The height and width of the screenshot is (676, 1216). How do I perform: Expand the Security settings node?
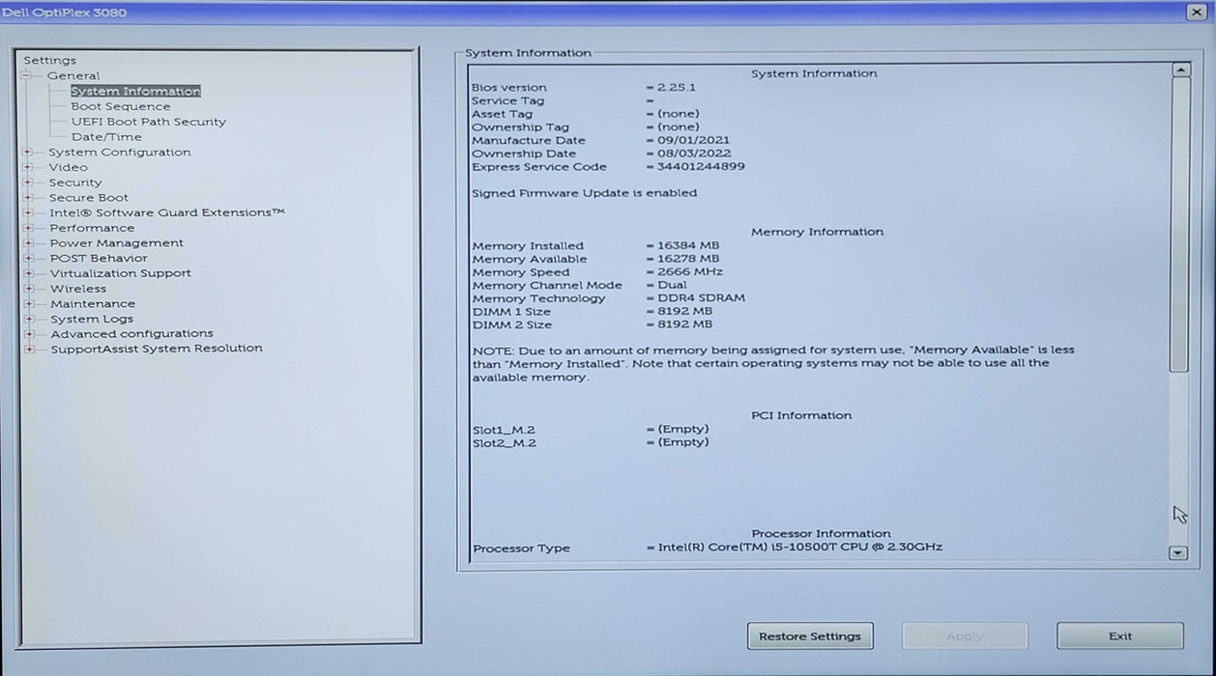click(28, 183)
